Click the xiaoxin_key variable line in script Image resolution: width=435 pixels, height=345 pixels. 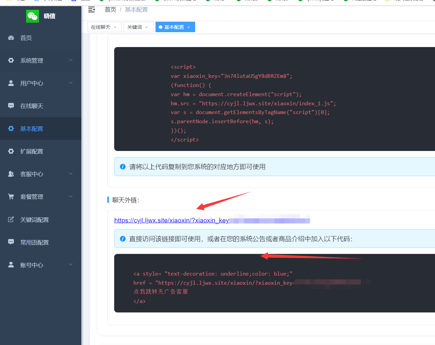231,76
